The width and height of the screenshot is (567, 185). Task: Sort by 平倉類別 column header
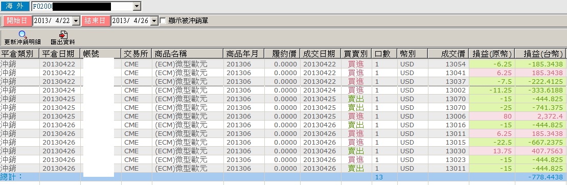(19, 54)
